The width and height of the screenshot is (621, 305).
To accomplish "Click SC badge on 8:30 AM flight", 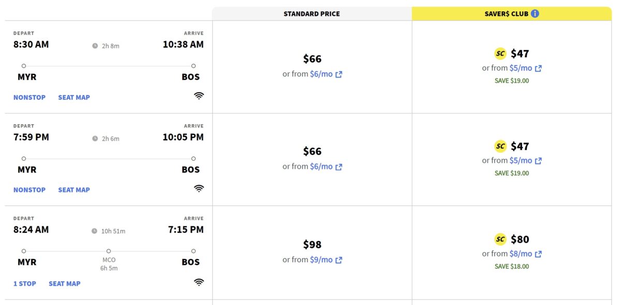I will (500, 54).
